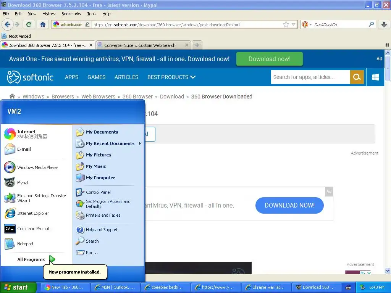
Task: Click the page scrollbar down arrow
Action: (x=387, y=270)
